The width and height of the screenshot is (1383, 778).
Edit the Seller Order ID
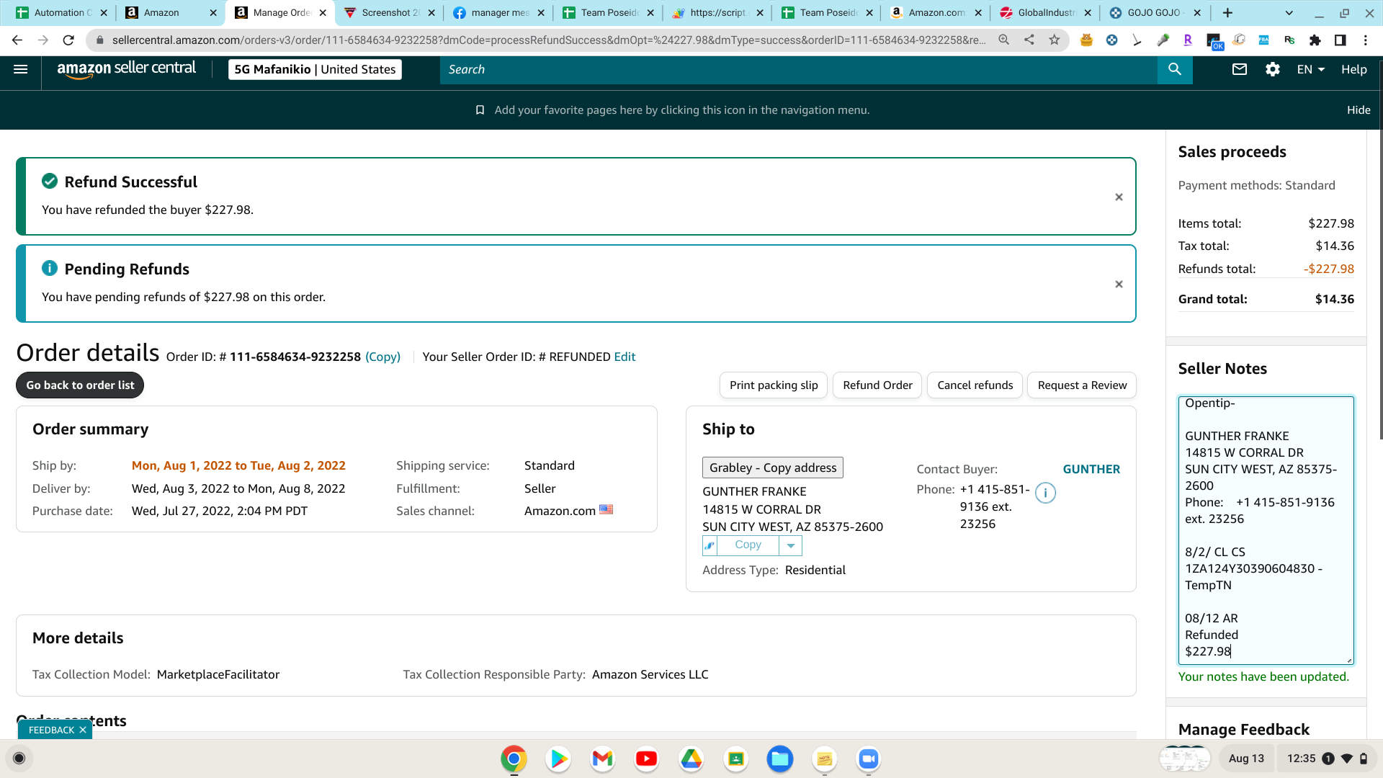point(625,357)
